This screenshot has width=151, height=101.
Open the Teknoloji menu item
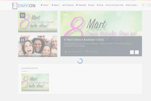coord(81,5)
